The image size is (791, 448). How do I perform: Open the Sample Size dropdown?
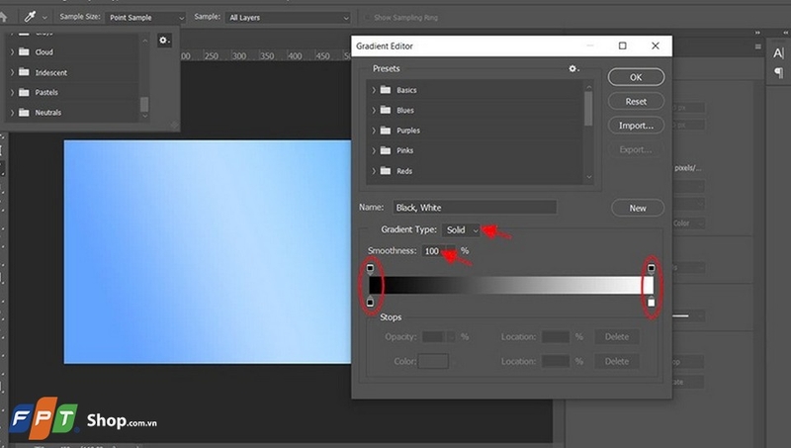tap(145, 18)
